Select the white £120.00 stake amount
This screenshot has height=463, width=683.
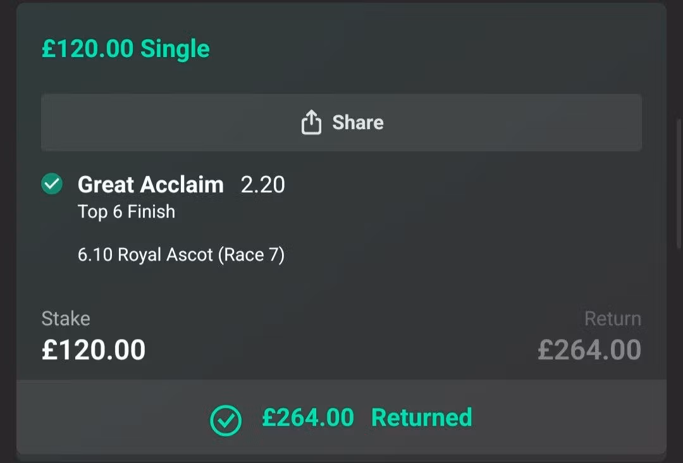click(x=93, y=350)
